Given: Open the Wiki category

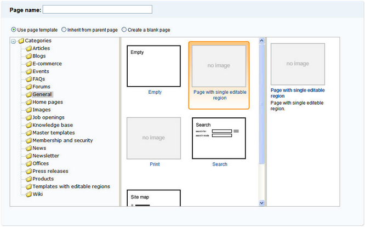Looking at the screenshot, I should pyautogui.click(x=37, y=194).
